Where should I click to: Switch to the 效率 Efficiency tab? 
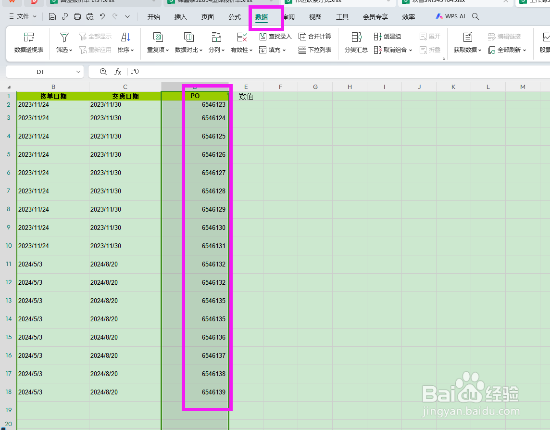click(x=409, y=16)
